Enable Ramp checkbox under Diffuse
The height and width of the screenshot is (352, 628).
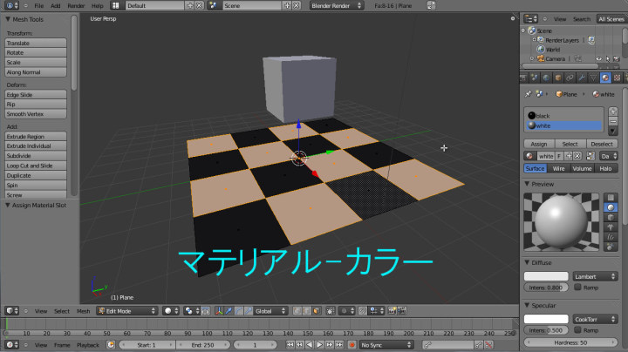578,287
